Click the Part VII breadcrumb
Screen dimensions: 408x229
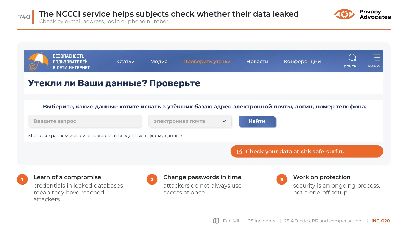coord(231,221)
